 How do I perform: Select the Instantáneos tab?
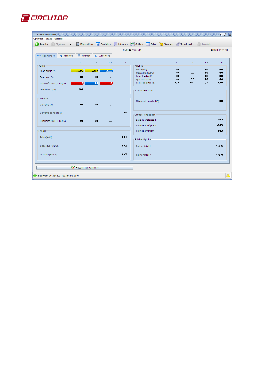click(x=46, y=56)
